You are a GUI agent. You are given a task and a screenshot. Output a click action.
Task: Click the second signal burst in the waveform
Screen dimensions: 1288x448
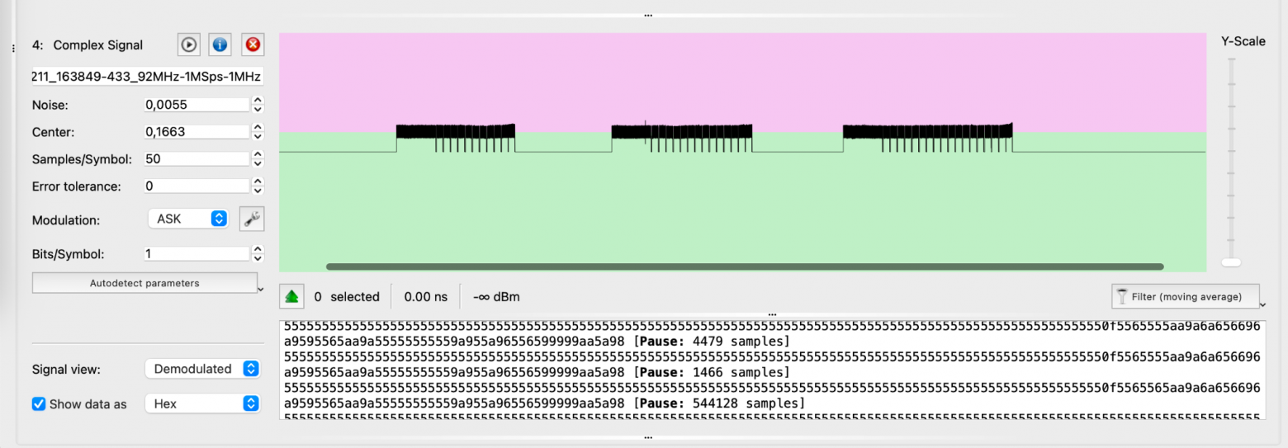(682, 137)
